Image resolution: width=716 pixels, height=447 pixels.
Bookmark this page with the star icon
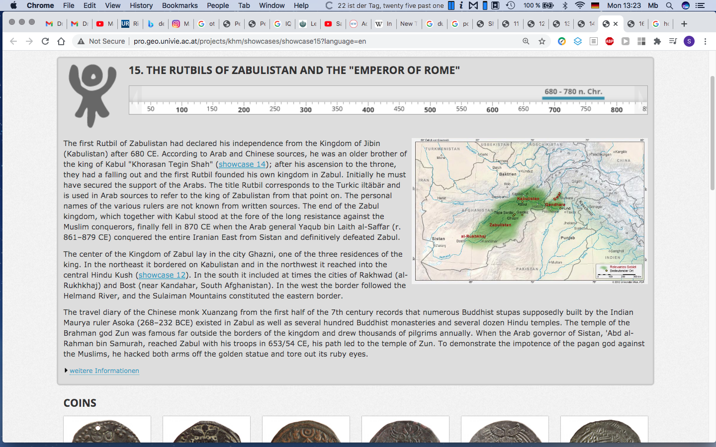(542, 41)
